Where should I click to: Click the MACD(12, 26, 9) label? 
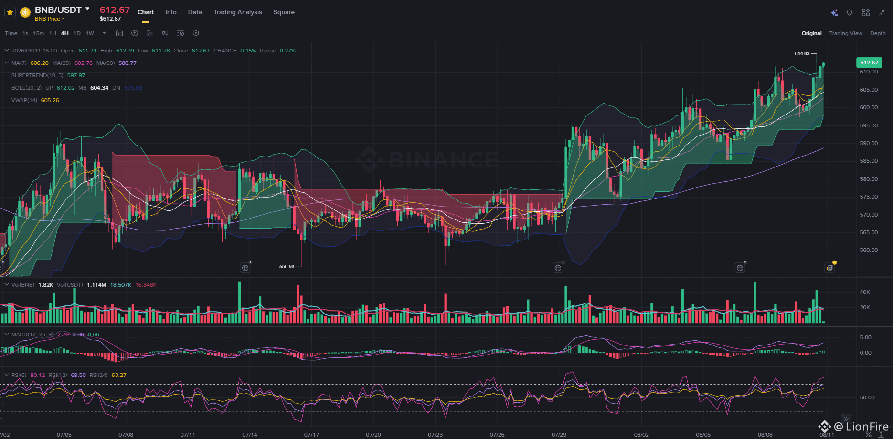33,334
